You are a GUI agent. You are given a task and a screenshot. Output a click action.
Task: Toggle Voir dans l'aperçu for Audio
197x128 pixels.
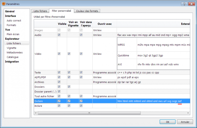[81, 35]
